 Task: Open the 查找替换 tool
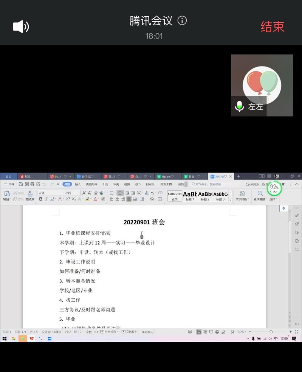(260, 196)
